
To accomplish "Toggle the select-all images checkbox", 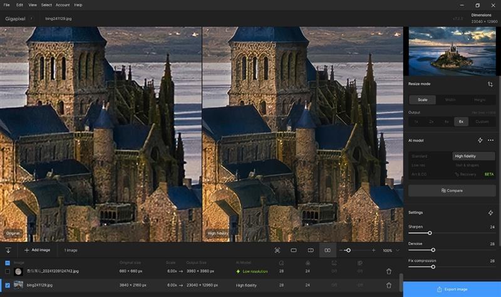I will pyautogui.click(x=8, y=263).
